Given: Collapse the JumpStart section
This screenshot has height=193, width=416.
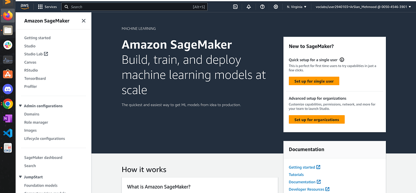Looking at the screenshot, I should (x=21, y=177).
